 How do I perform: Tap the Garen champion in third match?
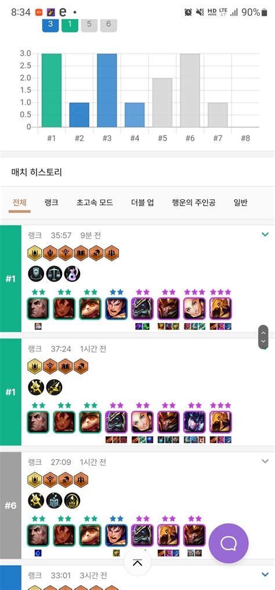pos(117,535)
